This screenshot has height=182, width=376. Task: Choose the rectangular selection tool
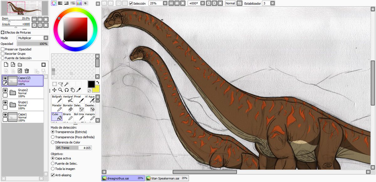[55, 84]
